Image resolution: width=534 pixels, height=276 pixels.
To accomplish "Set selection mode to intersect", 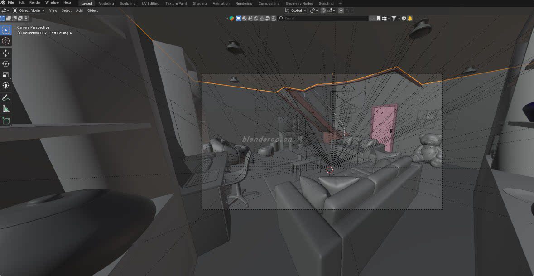I will coord(26,19).
